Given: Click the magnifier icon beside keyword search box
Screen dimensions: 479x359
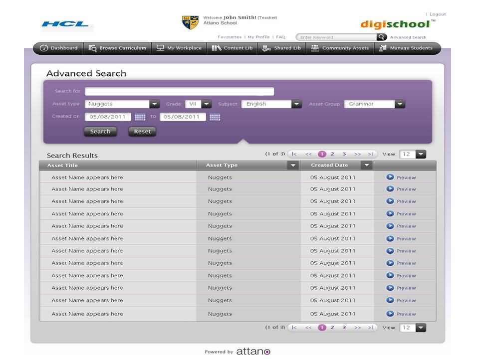Looking at the screenshot, I should tap(382, 37).
